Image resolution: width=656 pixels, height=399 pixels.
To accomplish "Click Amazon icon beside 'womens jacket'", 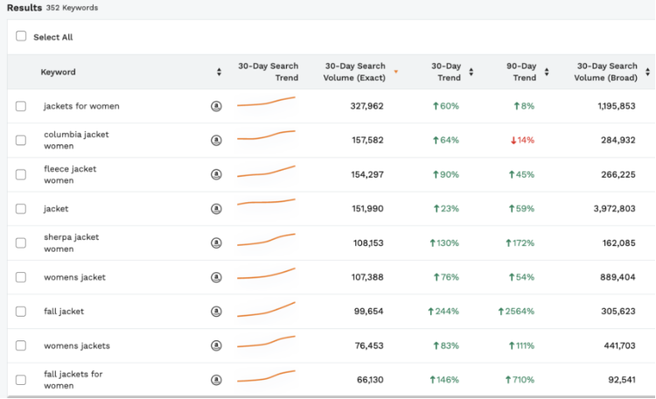I will tap(216, 277).
